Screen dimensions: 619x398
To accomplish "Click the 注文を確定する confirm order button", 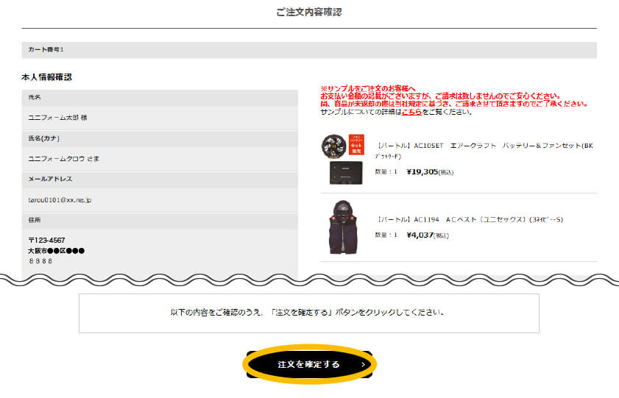I will coord(309,364).
